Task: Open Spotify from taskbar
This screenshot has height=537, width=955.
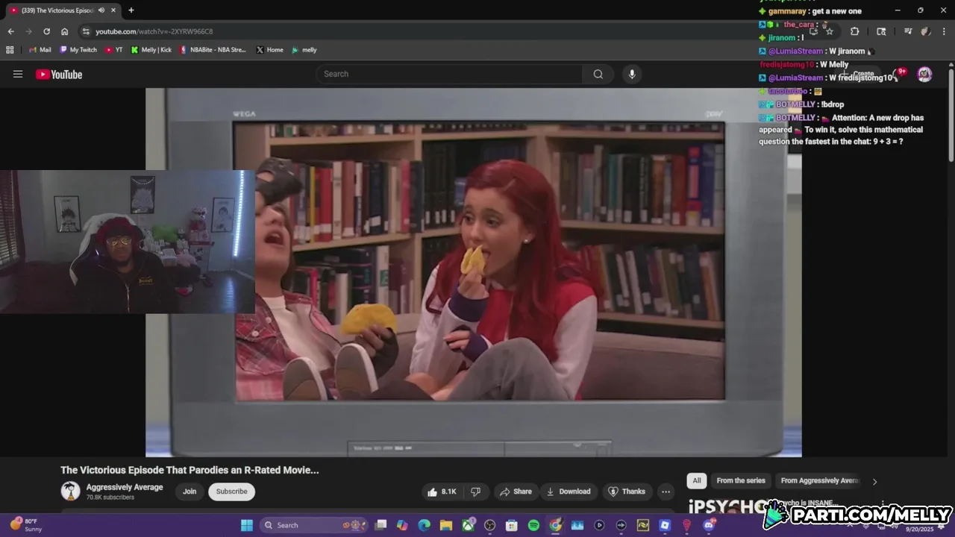Action: coord(533,525)
